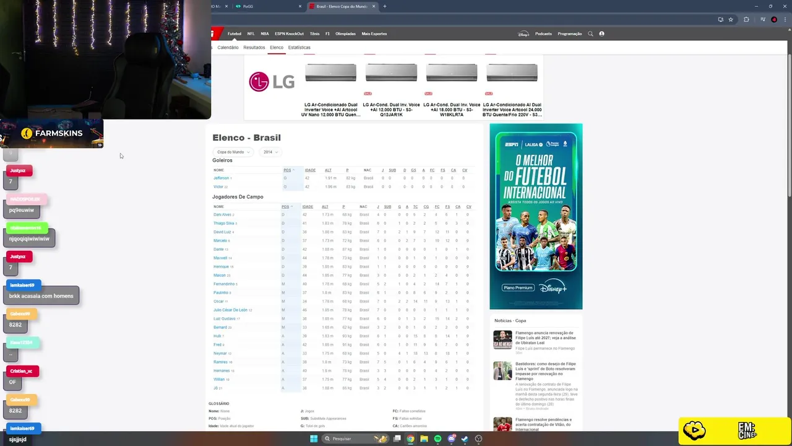
Task: Close the PixGG browser tab
Action: coord(300,6)
